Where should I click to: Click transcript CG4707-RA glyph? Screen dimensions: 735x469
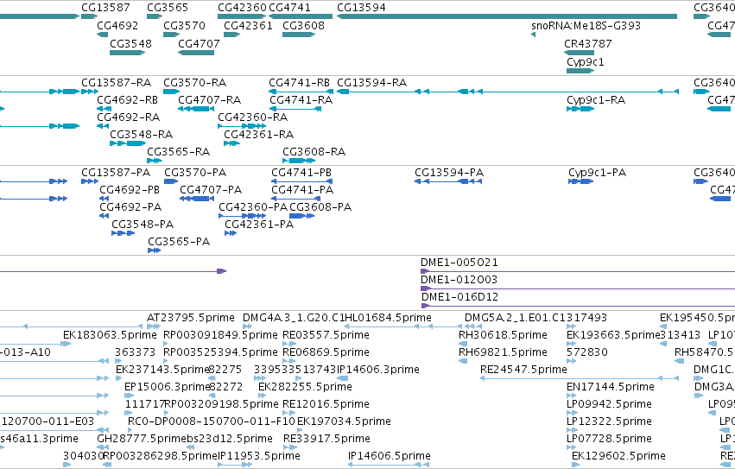196,109
